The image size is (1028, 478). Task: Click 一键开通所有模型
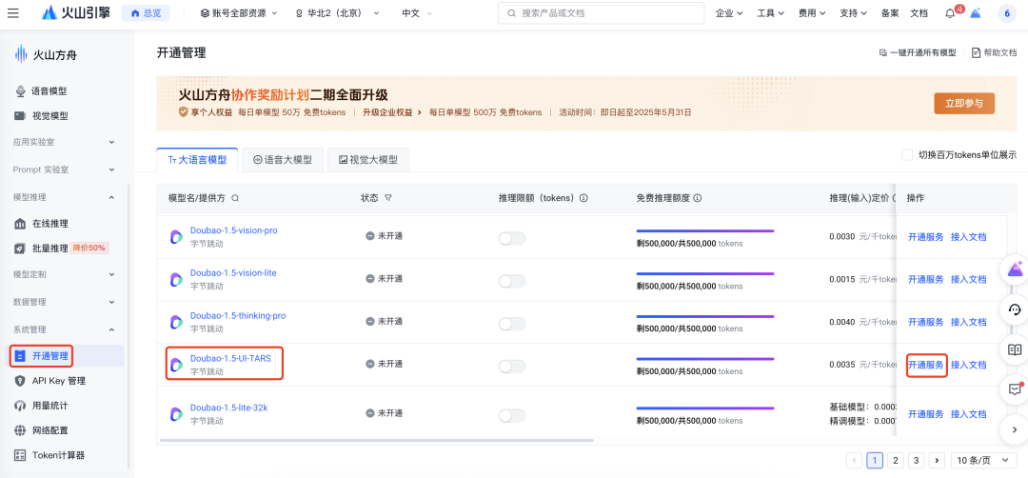[x=918, y=53]
